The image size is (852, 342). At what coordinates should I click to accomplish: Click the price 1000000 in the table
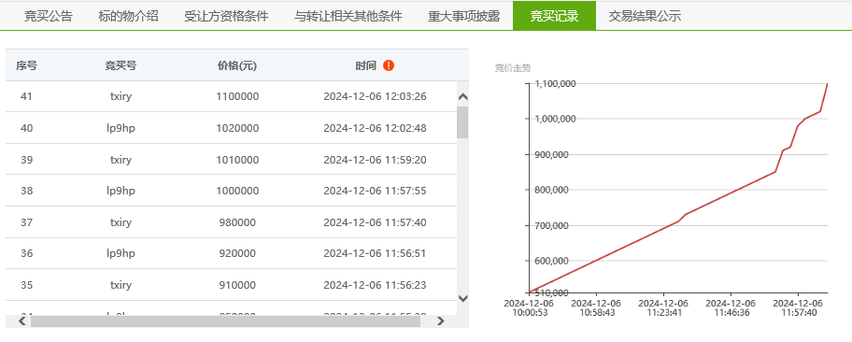237,191
